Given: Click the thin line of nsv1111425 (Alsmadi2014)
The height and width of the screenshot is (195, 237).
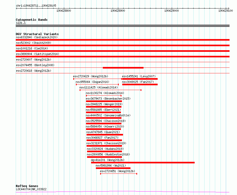Looking at the screenshot, I should coord(111,90).
